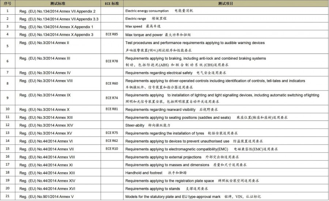Click 'Reg. (EU) No.3/2014 Annex IX'
329x201 pixels.
(45, 95)
